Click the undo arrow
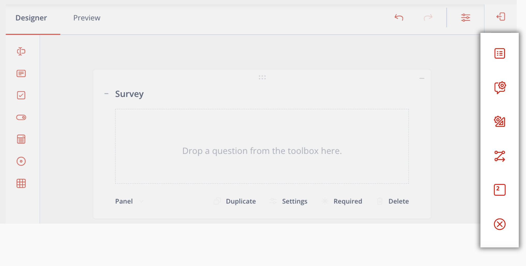526x266 pixels. 399,18
